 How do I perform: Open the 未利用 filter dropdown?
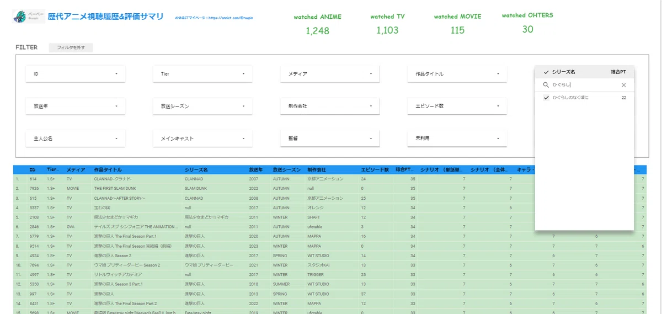(x=457, y=139)
